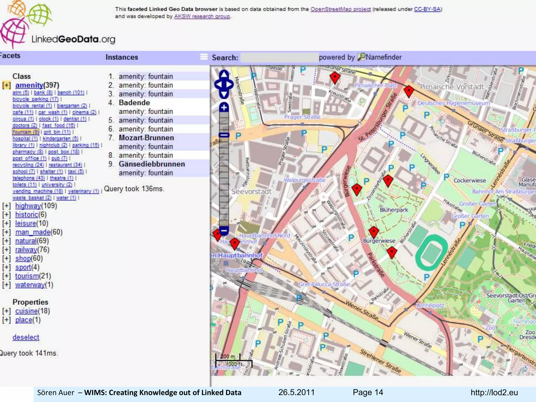Screen dimensions: 536x402
Task: Click fountain marker near Pirnaischer Platz
Action: click(x=409, y=91)
